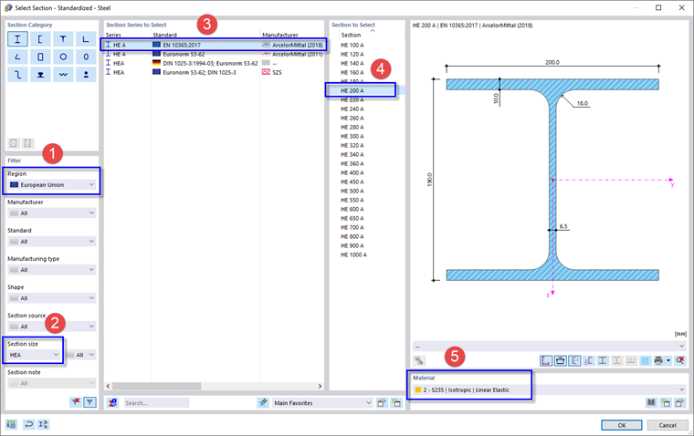Image resolution: width=694 pixels, height=436 pixels.
Task: Open section info icon beside Search
Action: 113,402
